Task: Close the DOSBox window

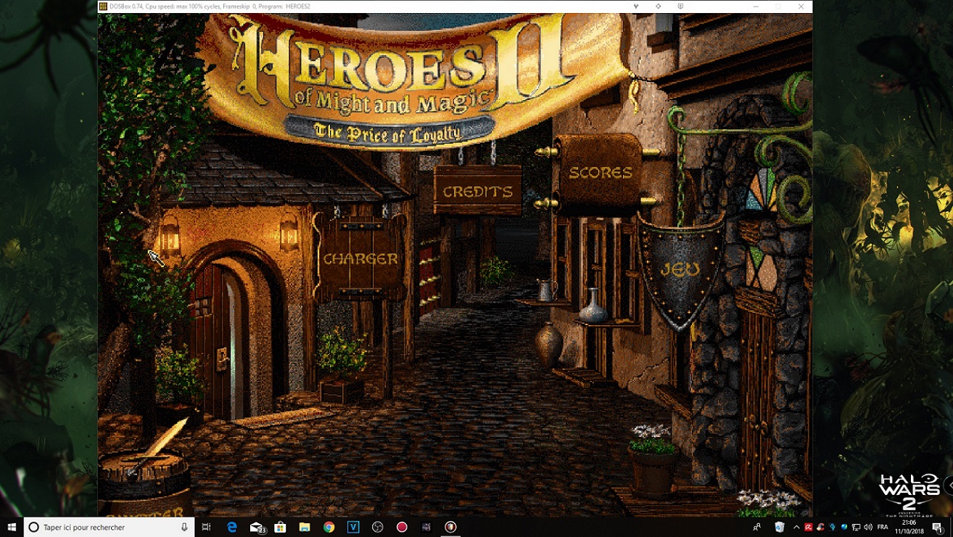Action: (x=801, y=7)
